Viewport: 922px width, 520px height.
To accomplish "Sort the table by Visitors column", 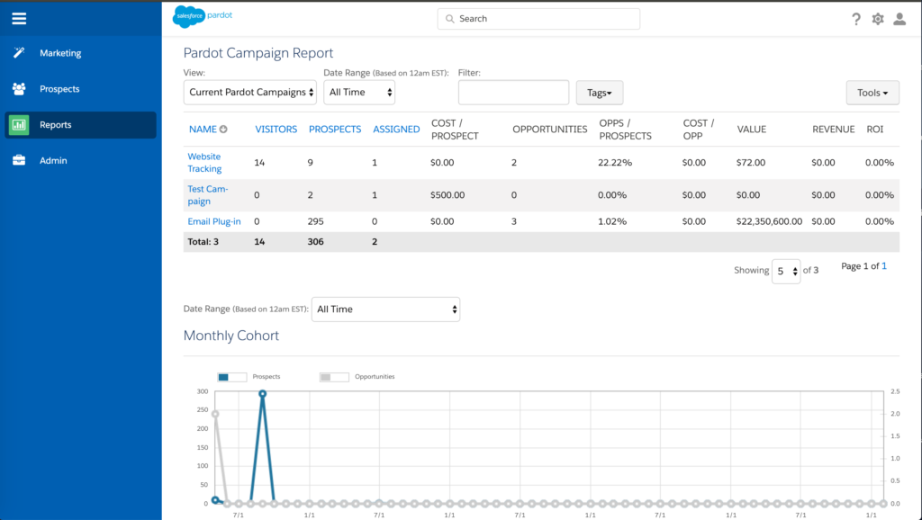I will (x=276, y=130).
